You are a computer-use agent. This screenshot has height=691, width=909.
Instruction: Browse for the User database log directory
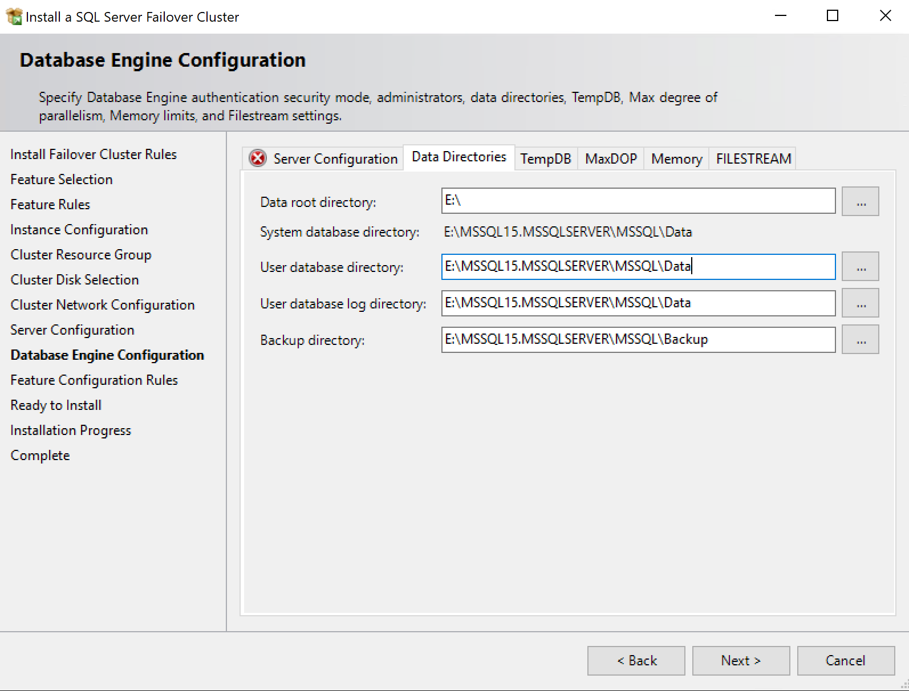pos(860,303)
